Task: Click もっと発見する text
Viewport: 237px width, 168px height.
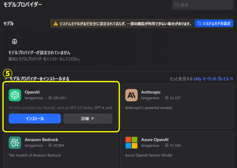Action: [x=181, y=79]
